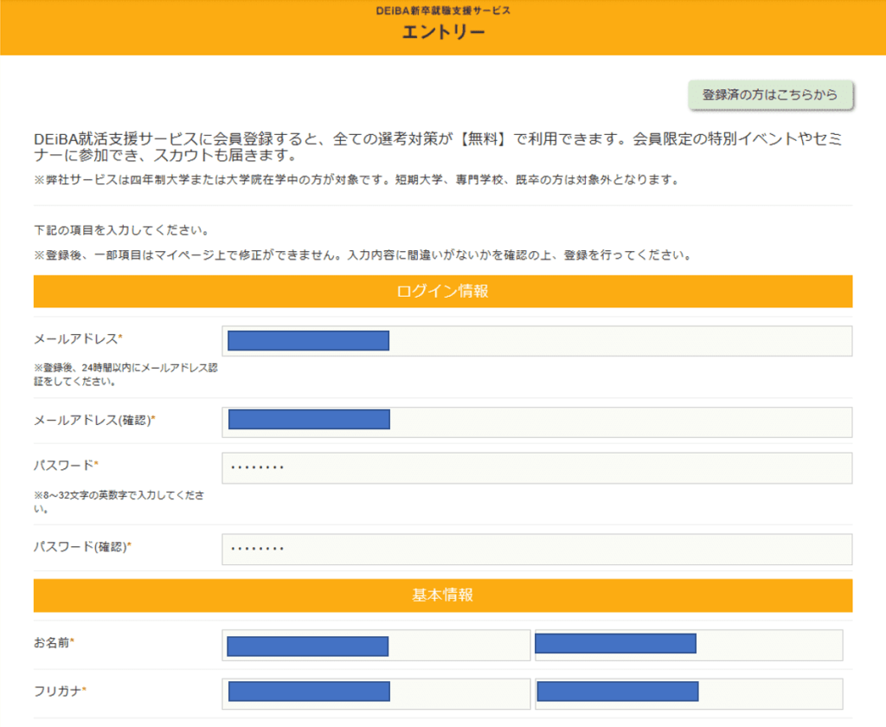The width and height of the screenshot is (886, 727).
Task: Click the 24時間以内 email verification note
Action: tap(124, 372)
